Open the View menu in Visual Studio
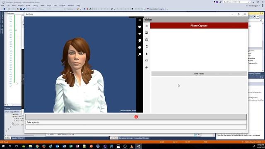The image size is (265, 149). click(x=14, y=5)
